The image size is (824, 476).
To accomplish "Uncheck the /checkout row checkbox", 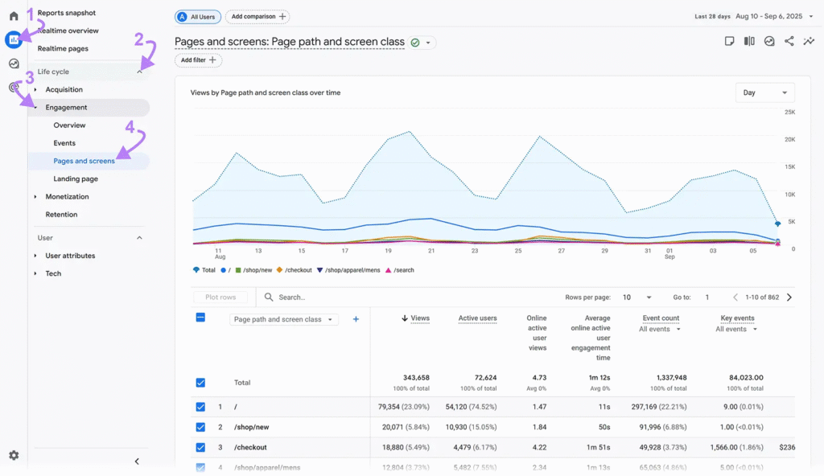I will tap(201, 447).
